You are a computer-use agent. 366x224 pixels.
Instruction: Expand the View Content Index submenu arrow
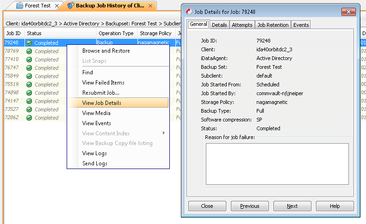point(164,133)
